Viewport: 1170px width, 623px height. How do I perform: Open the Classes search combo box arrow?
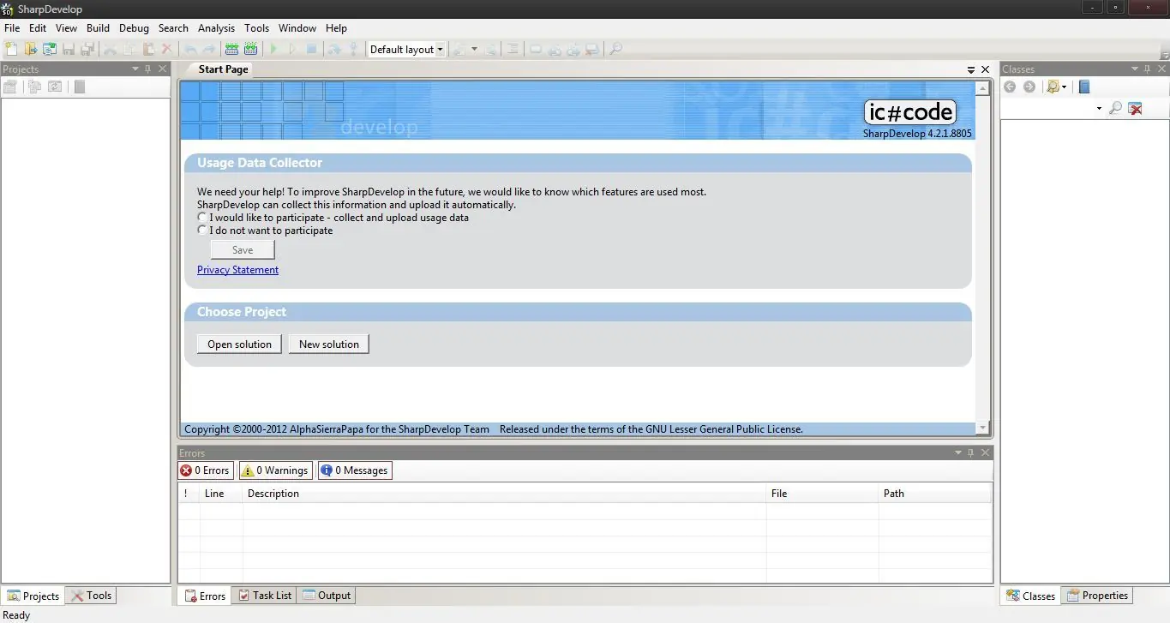pos(1099,109)
